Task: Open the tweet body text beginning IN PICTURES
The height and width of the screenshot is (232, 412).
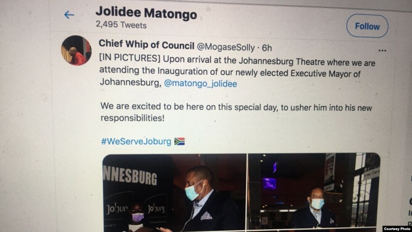Action: (x=237, y=71)
